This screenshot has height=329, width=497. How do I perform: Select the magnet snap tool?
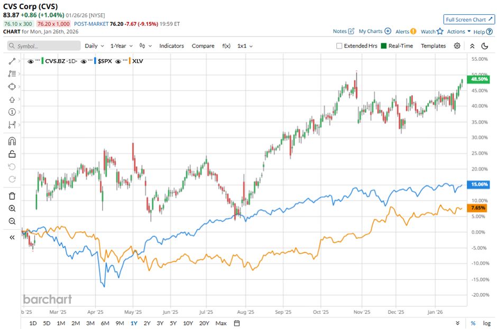pyautogui.click(x=12, y=141)
